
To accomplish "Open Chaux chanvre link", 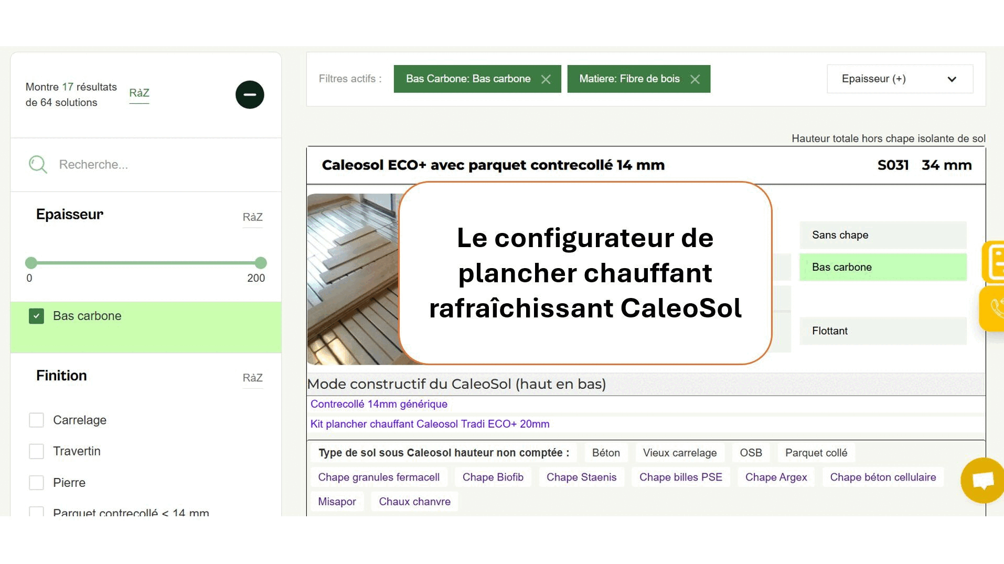I will pyautogui.click(x=414, y=502).
